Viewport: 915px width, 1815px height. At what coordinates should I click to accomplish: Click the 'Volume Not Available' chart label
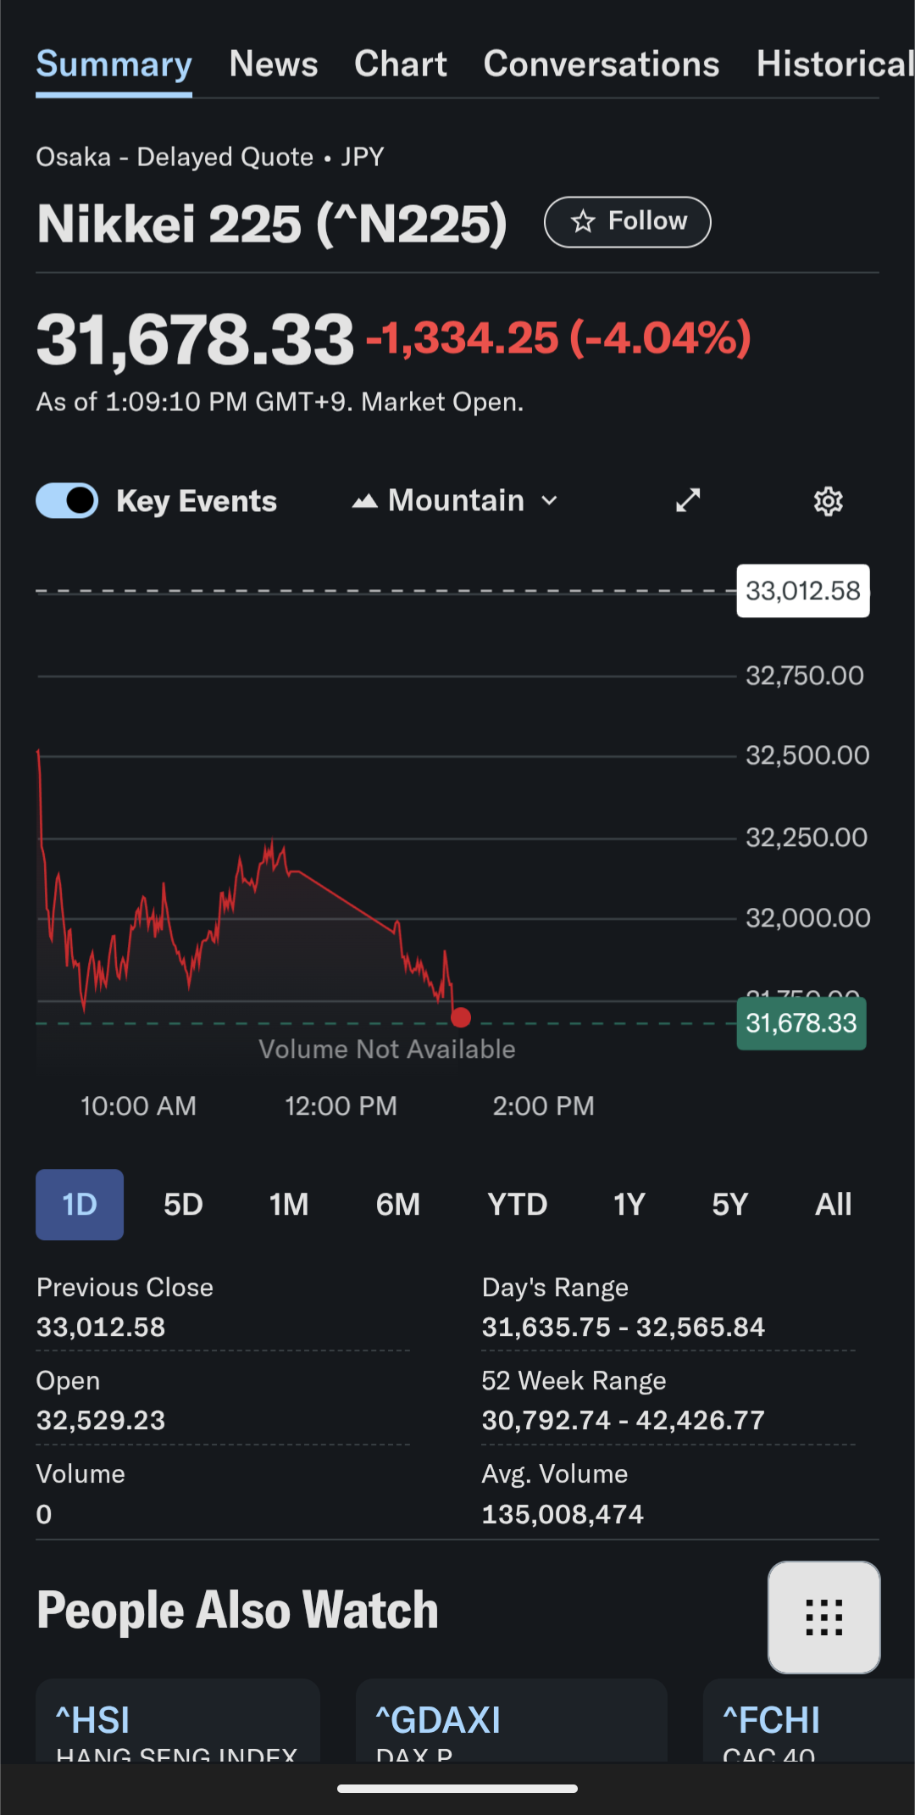[x=387, y=1049]
